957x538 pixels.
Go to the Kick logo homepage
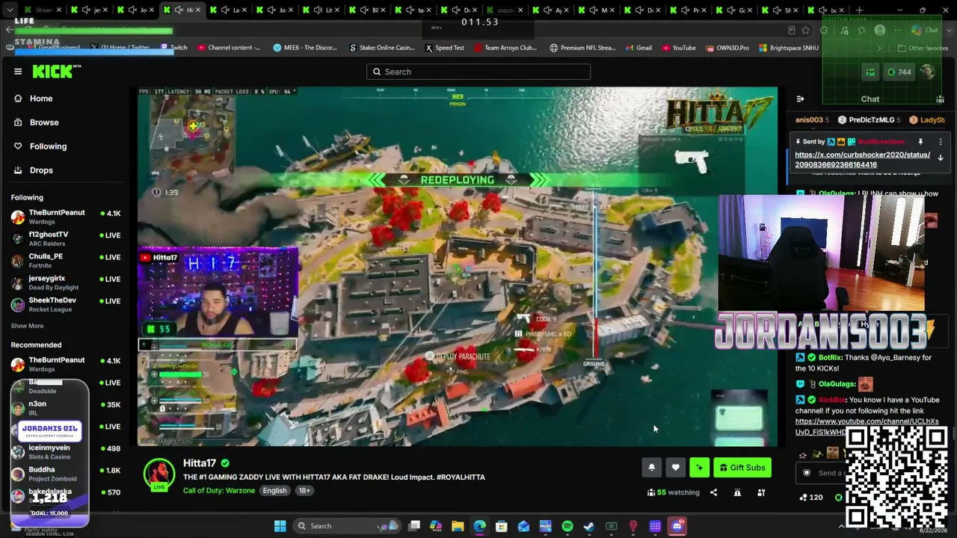click(x=57, y=72)
